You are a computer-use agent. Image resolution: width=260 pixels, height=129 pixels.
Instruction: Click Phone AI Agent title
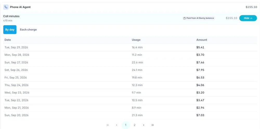[20, 7]
